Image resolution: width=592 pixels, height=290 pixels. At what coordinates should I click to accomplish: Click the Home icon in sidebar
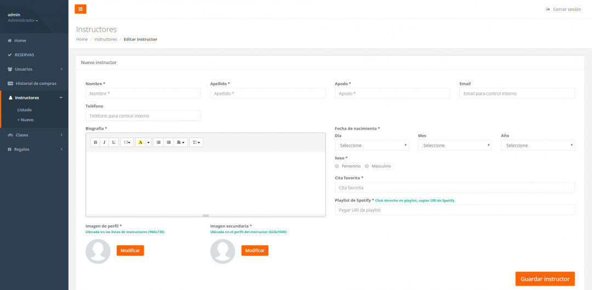10,40
